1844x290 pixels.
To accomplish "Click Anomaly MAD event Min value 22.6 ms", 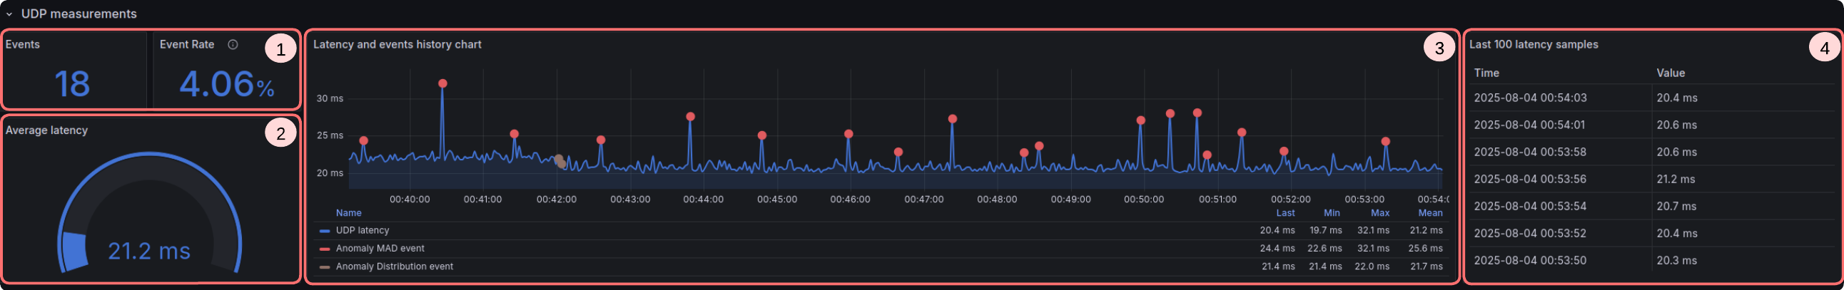I will click(x=1324, y=249).
